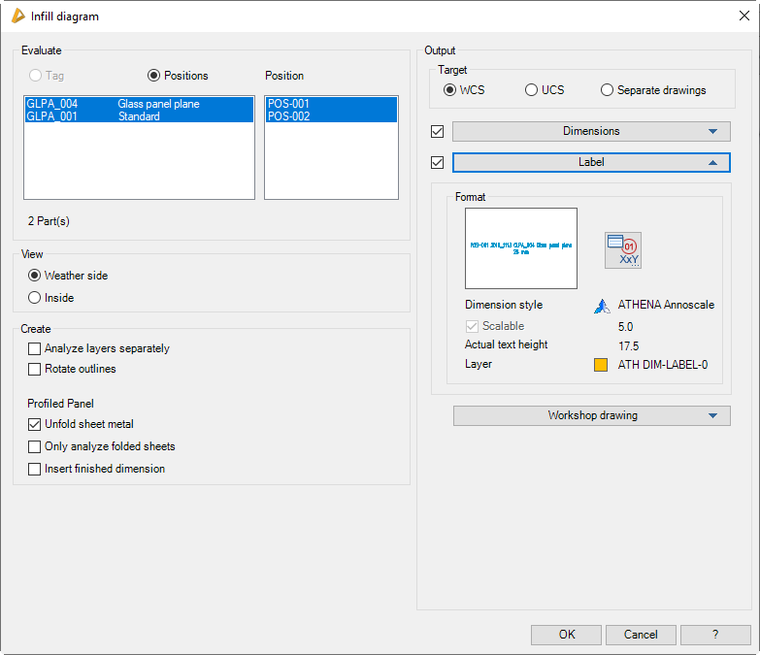Click the Infill diagram title bar app icon
Image resolution: width=760 pixels, height=655 pixels.
coord(17,16)
